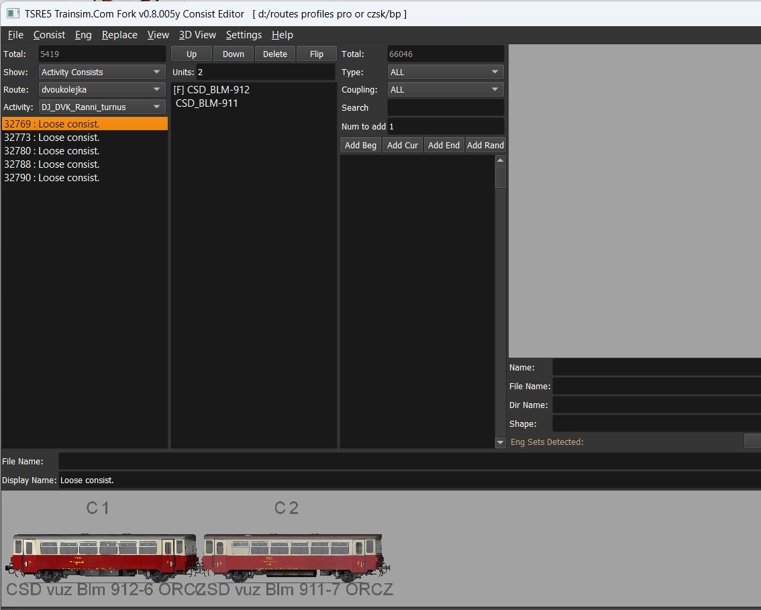Open the Consist menu
This screenshot has width=761, height=610.
coord(49,35)
